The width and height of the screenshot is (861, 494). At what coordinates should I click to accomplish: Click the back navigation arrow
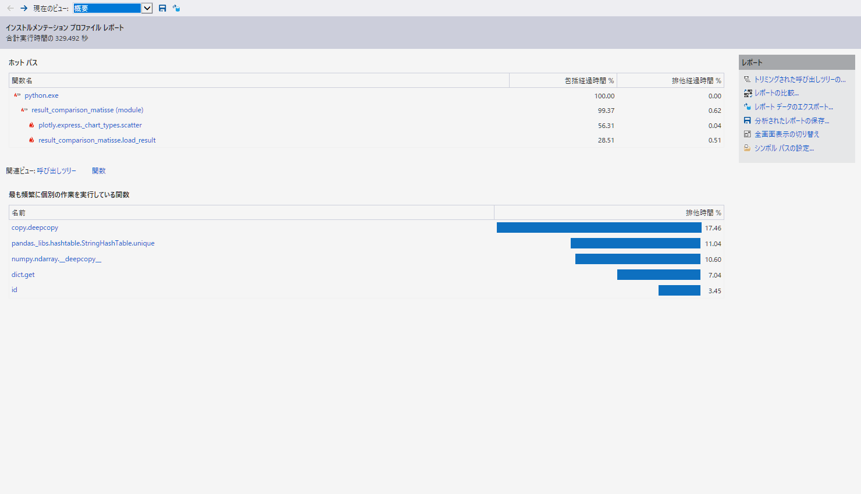10,8
